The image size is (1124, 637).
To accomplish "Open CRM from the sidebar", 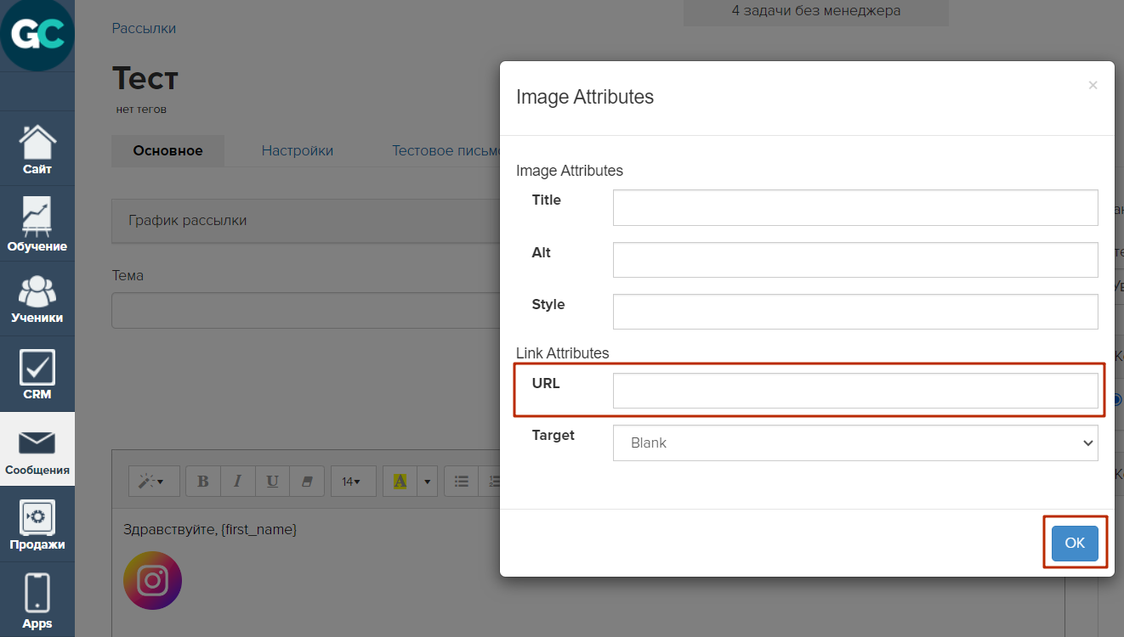I will point(37,375).
